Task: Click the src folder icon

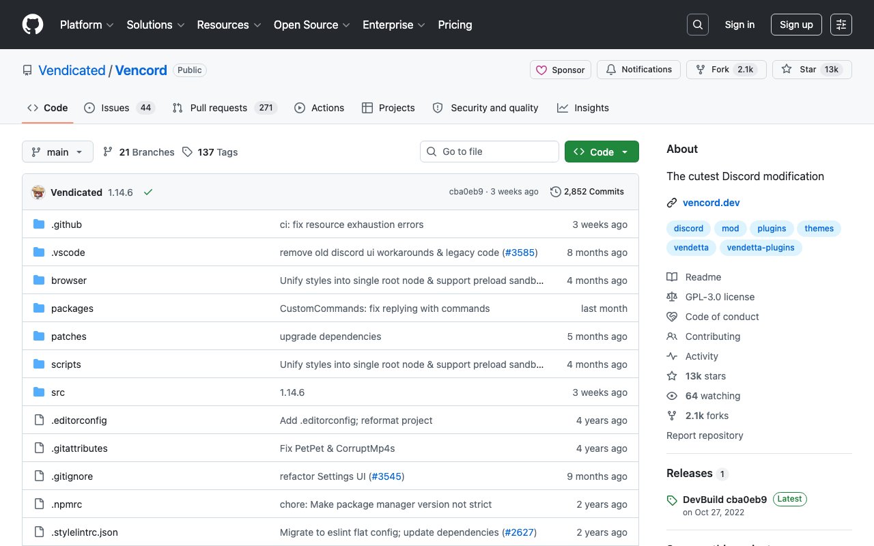Action: (39, 392)
